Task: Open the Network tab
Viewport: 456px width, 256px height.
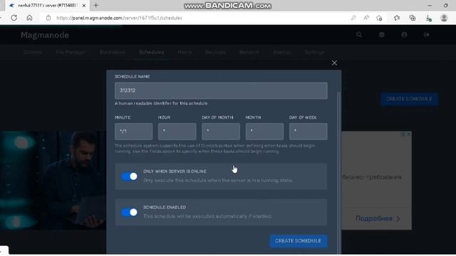Action: [249, 53]
